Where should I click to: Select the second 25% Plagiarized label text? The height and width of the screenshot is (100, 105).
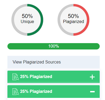(36, 91)
